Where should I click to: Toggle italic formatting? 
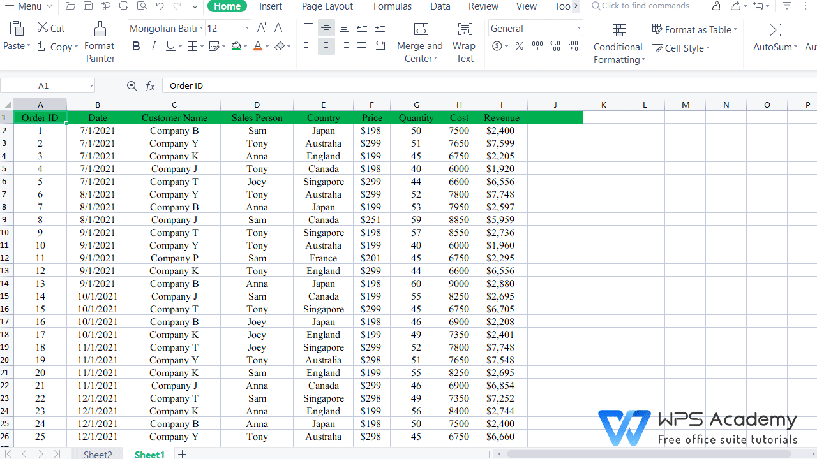153,46
